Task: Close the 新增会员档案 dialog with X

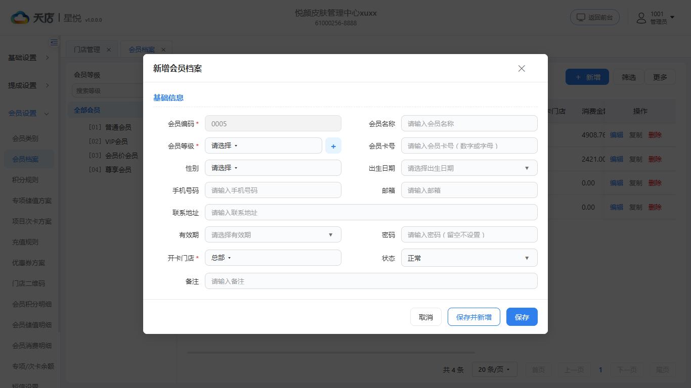Action: [522, 68]
